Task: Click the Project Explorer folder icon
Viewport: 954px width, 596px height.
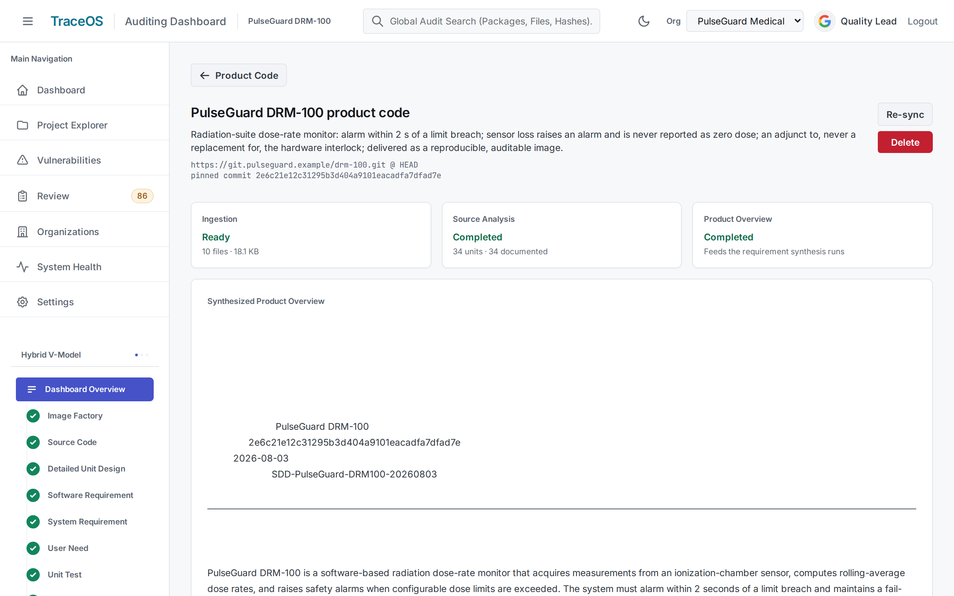Action: [x=23, y=125]
